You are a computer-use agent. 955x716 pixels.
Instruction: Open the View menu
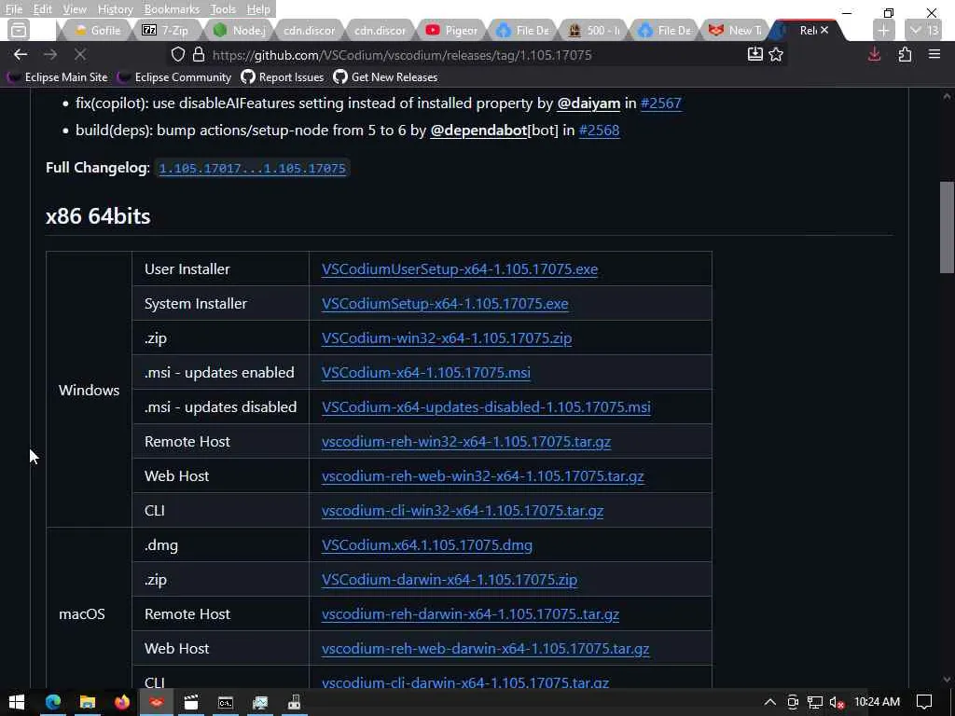(x=75, y=9)
